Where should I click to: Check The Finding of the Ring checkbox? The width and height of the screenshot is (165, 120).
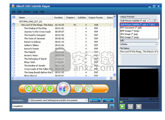pos(14,28)
